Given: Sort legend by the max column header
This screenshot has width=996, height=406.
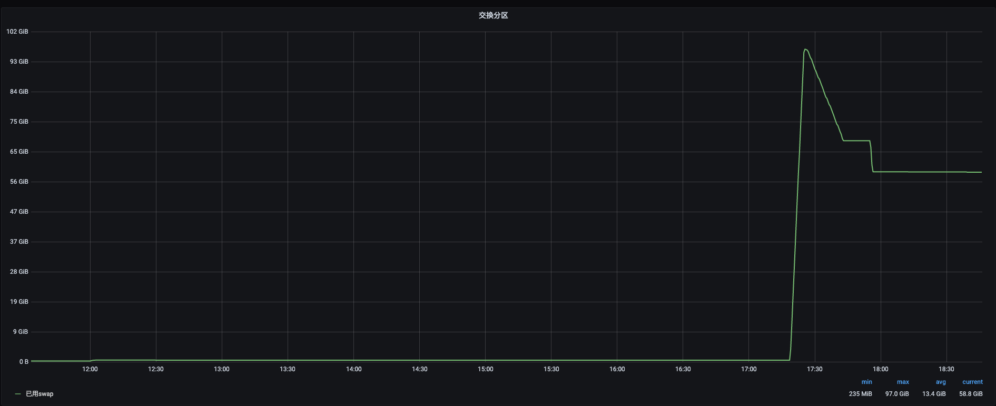Looking at the screenshot, I should tap(903, 382).
